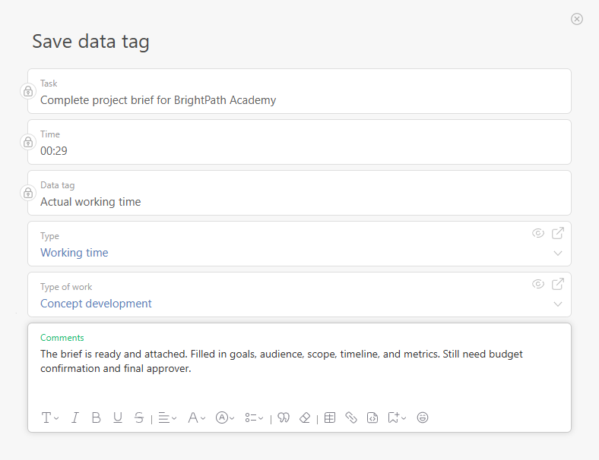
Task: Add a hyperlink using the link icon
Action: [x=351, y=417]
